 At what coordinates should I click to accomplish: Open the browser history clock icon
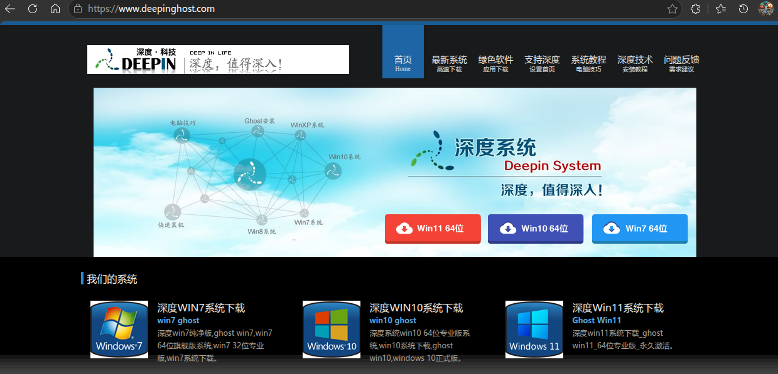point(743,9)
